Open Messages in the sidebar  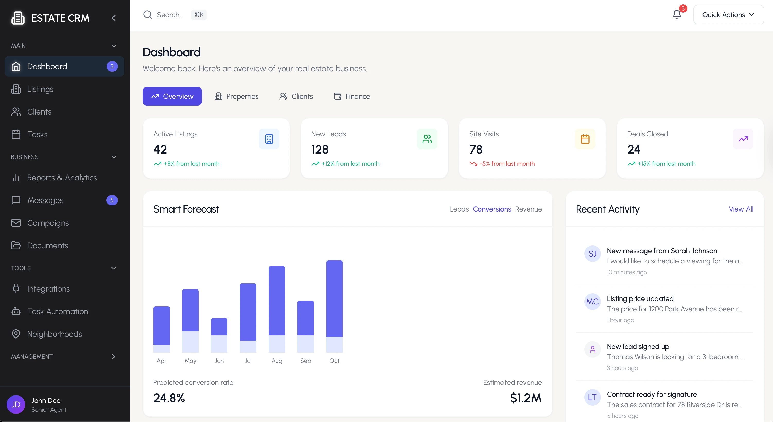[x=45, y=200]
